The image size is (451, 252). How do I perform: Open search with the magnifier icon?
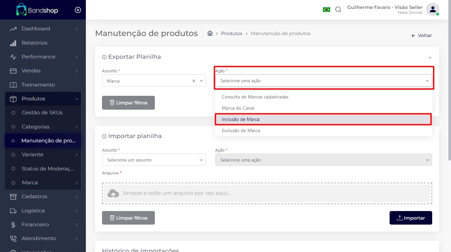point(338,10)
